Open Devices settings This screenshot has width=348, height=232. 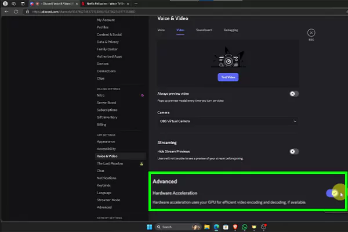click(103, 64)
